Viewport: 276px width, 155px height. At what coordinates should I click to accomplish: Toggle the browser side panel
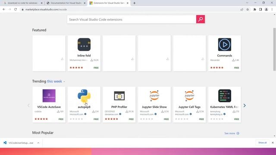point(260,9)
